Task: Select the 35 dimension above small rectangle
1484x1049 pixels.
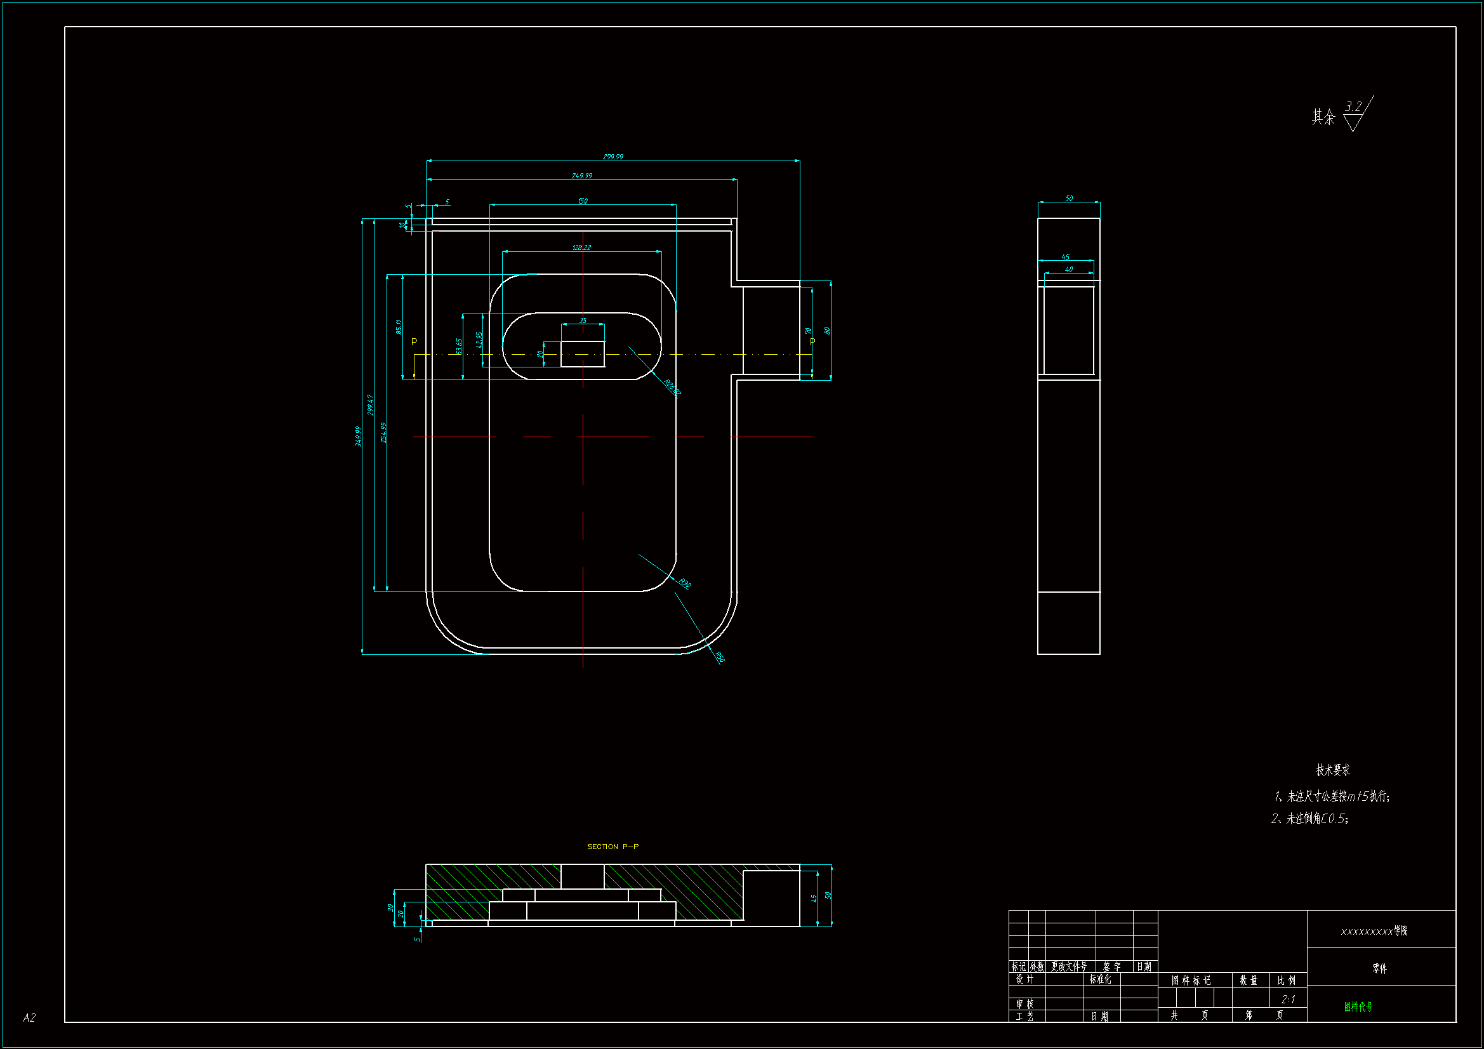Action: click(582, 320)
